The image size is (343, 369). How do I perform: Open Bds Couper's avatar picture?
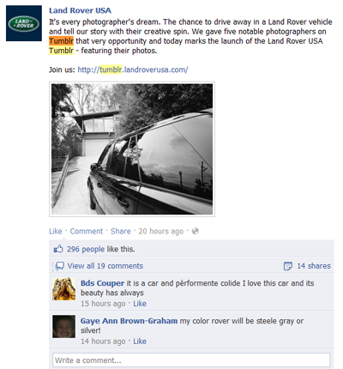click(x=64, y=289)
